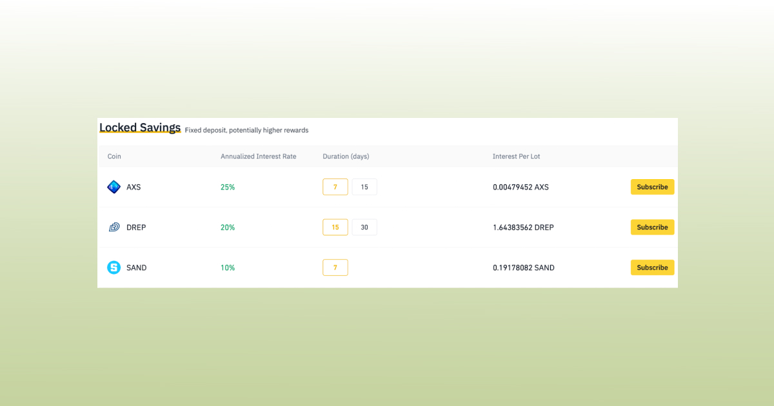Screen dimensions: 774x406
Task: Click the Coin column header
Action: [x=114, y=156]
